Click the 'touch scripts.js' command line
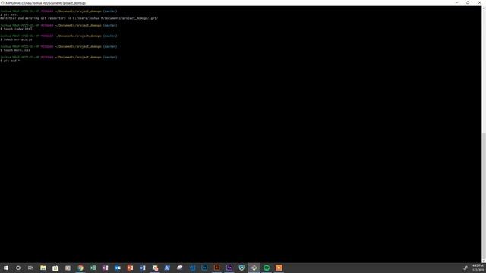 17,39
